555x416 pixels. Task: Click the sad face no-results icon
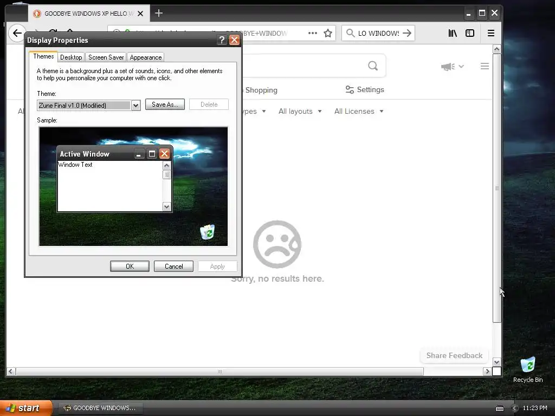click(x=277, y=244)
